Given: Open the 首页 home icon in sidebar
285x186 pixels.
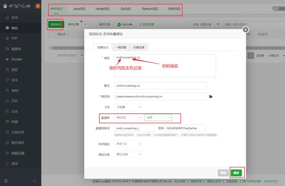Looking at the screenshot, I should (x=7, y=17).
